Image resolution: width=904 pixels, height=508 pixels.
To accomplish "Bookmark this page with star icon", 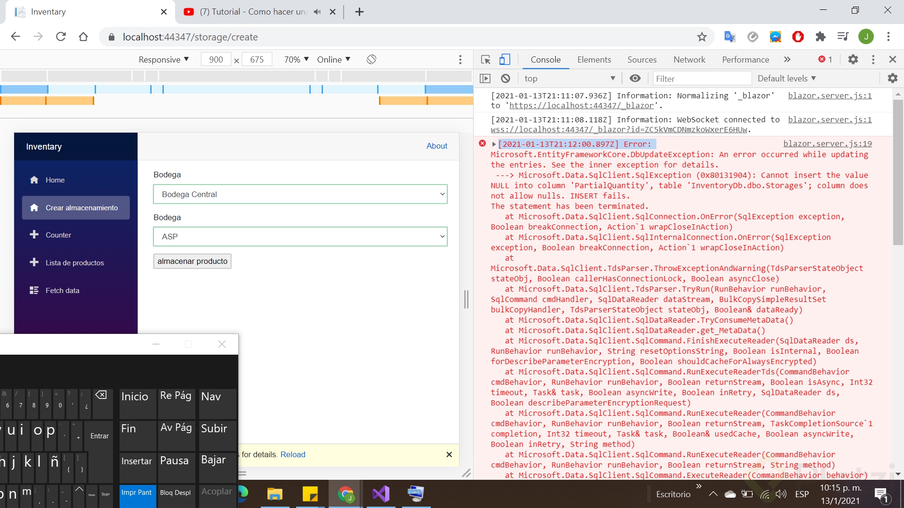I will click(x=702, y=37).
